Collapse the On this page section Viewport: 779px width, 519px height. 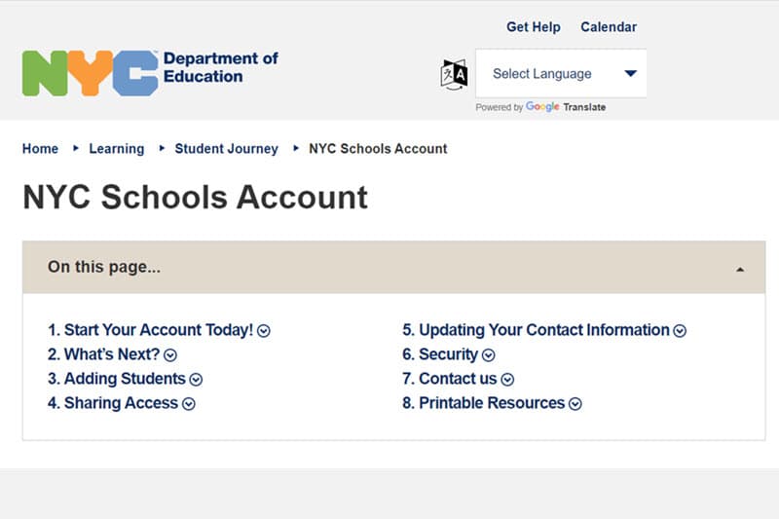(x=740, y=268)
